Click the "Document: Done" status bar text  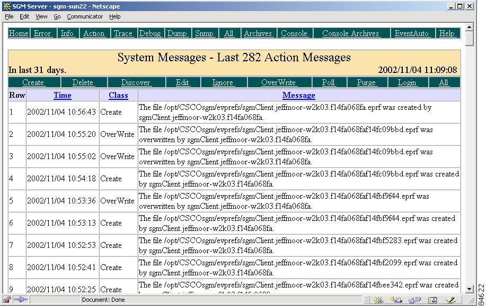pyautogui.click(x=103, y=300)
